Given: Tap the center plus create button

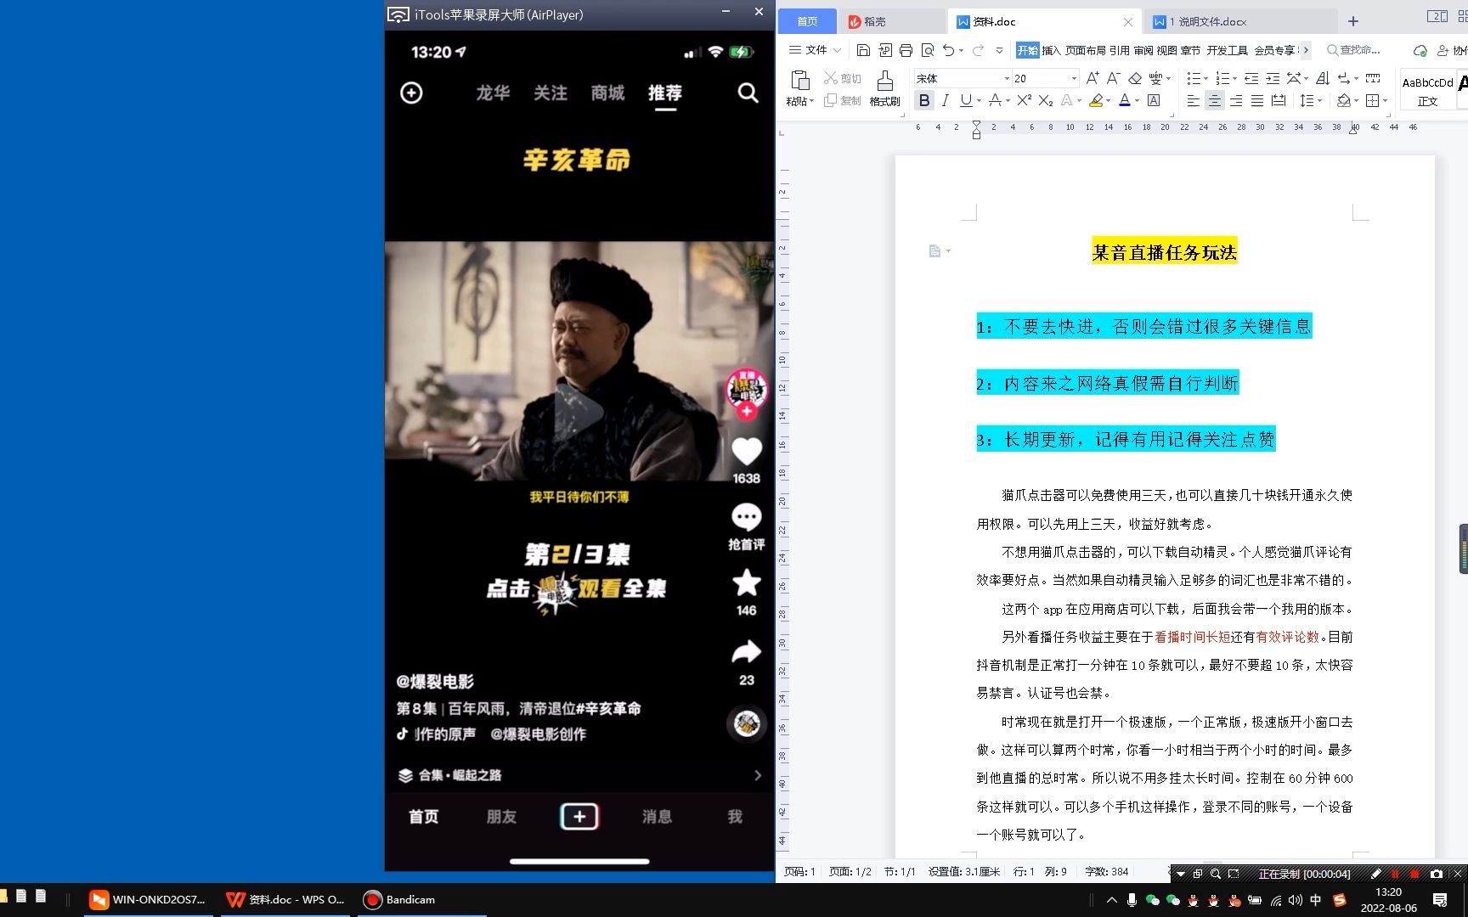Looking at the screenshot, I should click(x=579, y=817).
